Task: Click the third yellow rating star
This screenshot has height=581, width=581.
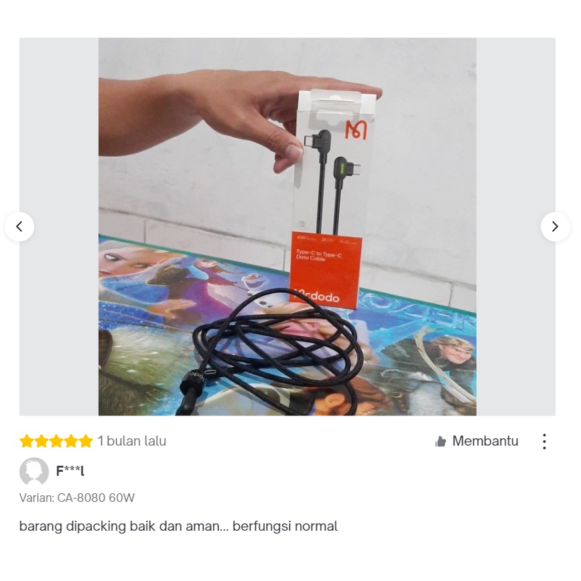Action: coord(56,442)
